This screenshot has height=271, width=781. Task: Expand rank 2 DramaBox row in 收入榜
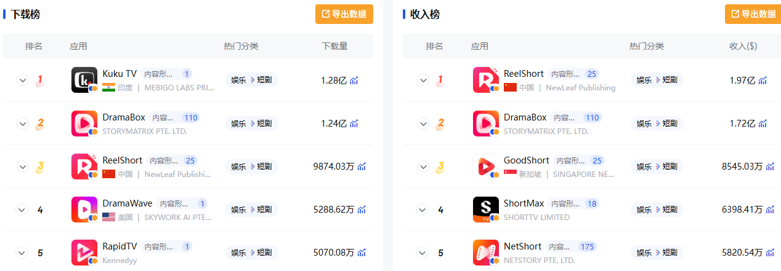[423, 124]
